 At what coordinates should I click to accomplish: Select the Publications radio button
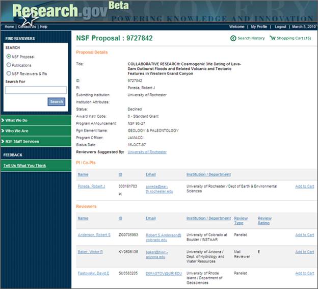click(9, 65)
